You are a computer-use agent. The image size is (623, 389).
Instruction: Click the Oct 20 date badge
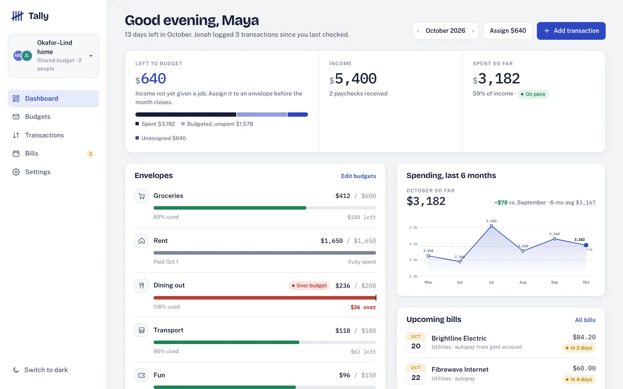pos(416,342)
